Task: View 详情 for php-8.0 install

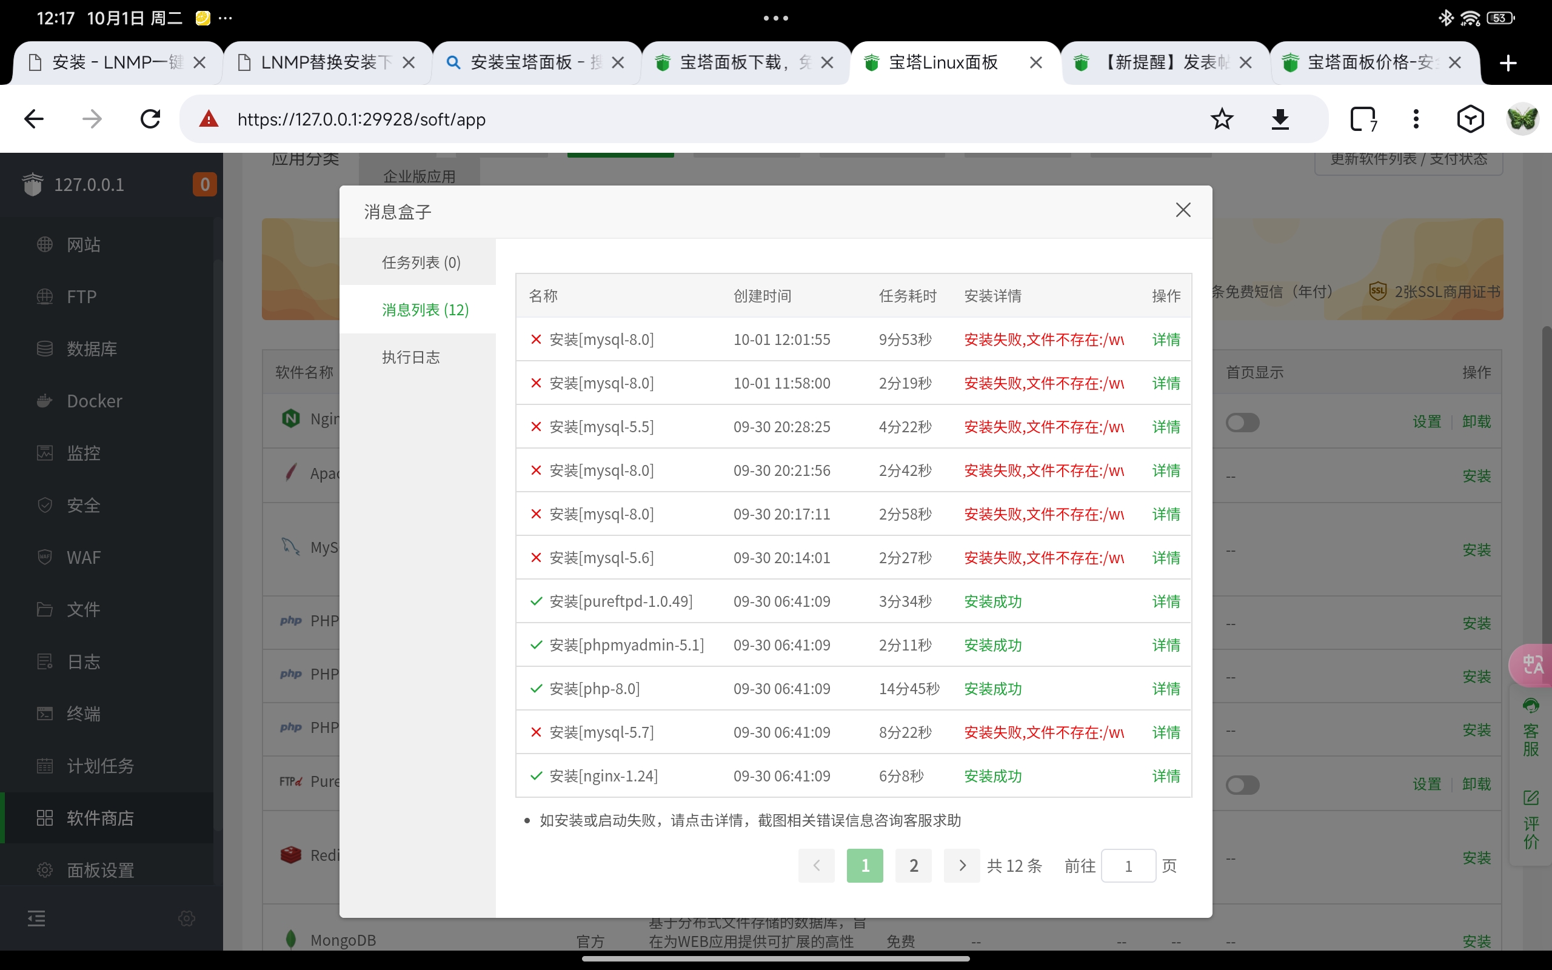Action: 1166,688
